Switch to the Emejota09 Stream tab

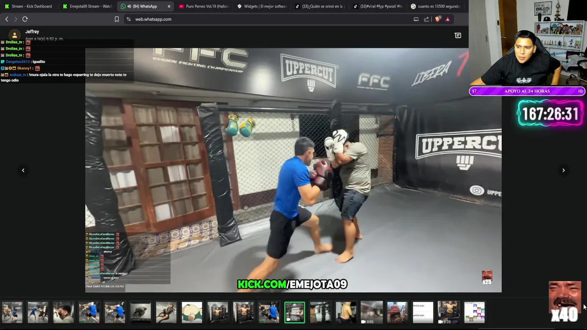87,6
